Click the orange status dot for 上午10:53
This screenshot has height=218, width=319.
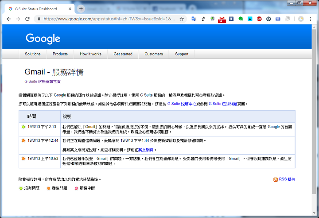23,159
